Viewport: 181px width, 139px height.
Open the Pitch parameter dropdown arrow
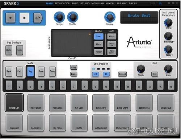[x=172, y=28]
